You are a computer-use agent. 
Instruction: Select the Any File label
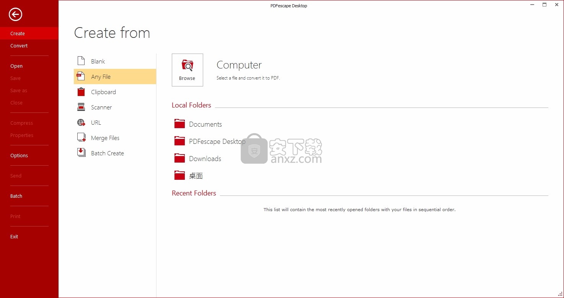[101, 77]
